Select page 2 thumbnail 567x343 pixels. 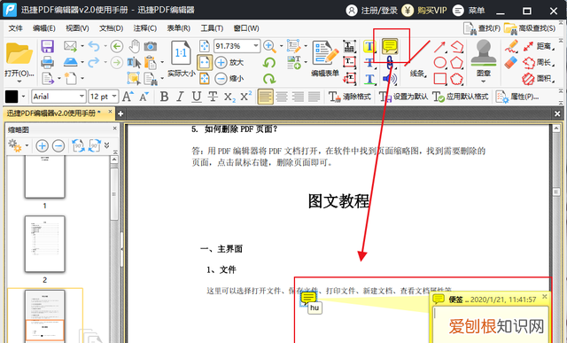coord(45,244)
